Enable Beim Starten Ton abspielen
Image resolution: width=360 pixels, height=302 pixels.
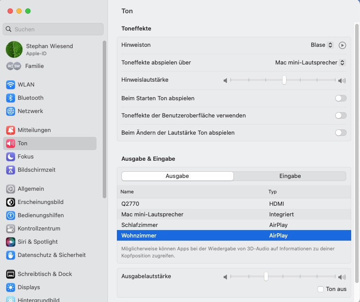[341, 98]
